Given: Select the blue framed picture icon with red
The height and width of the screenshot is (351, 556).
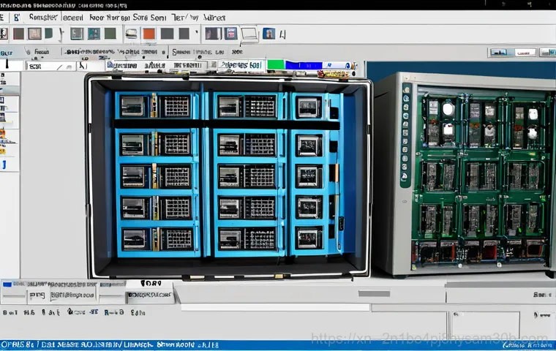Looking at the screenshot, I should coord(230,34).
